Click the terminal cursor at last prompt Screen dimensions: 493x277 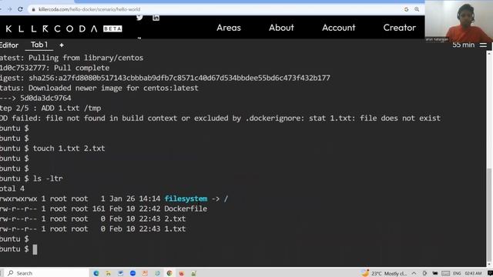(x=35, y=249)
